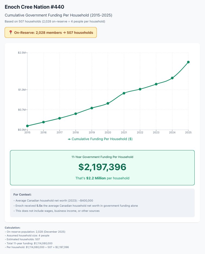Image resolution: width=205 pixels, height=254 pixels.
Task: Click 'That's $2.2 Million per household' line
Action: click(102, 178)
